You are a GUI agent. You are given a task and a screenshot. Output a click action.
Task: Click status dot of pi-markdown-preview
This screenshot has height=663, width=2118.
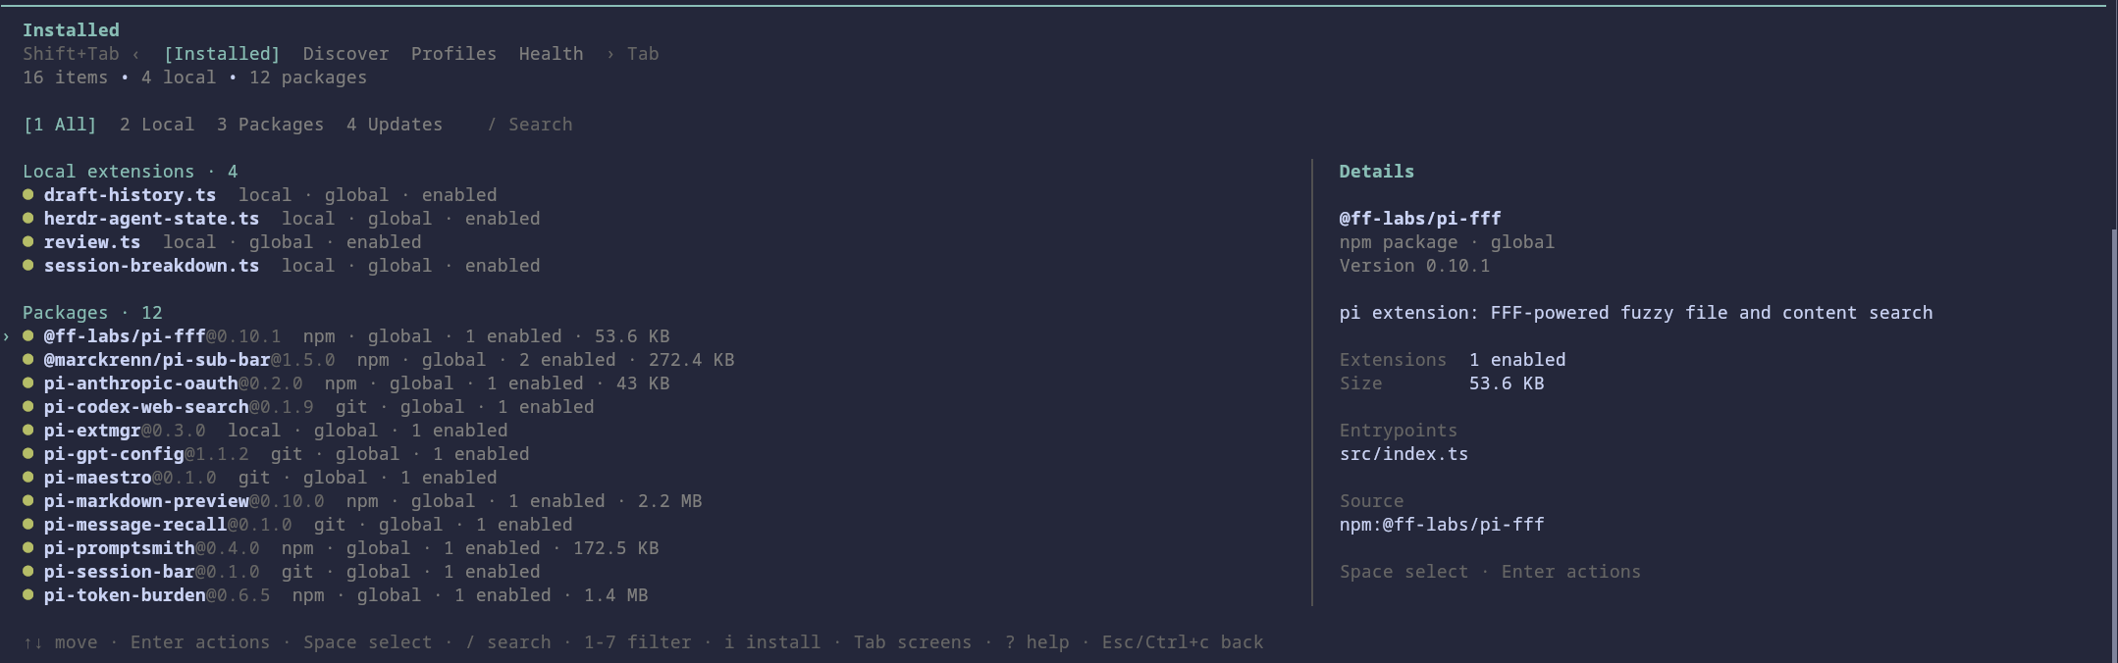coord(28,501)
